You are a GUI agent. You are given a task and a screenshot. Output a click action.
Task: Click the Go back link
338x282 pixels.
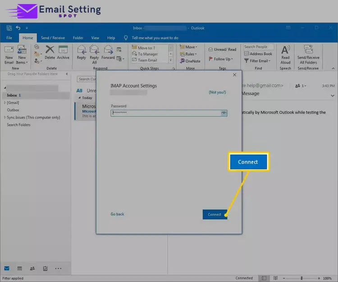(117, 214)
